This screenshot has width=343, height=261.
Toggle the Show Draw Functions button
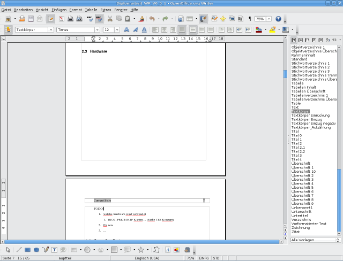coord(203,19)
